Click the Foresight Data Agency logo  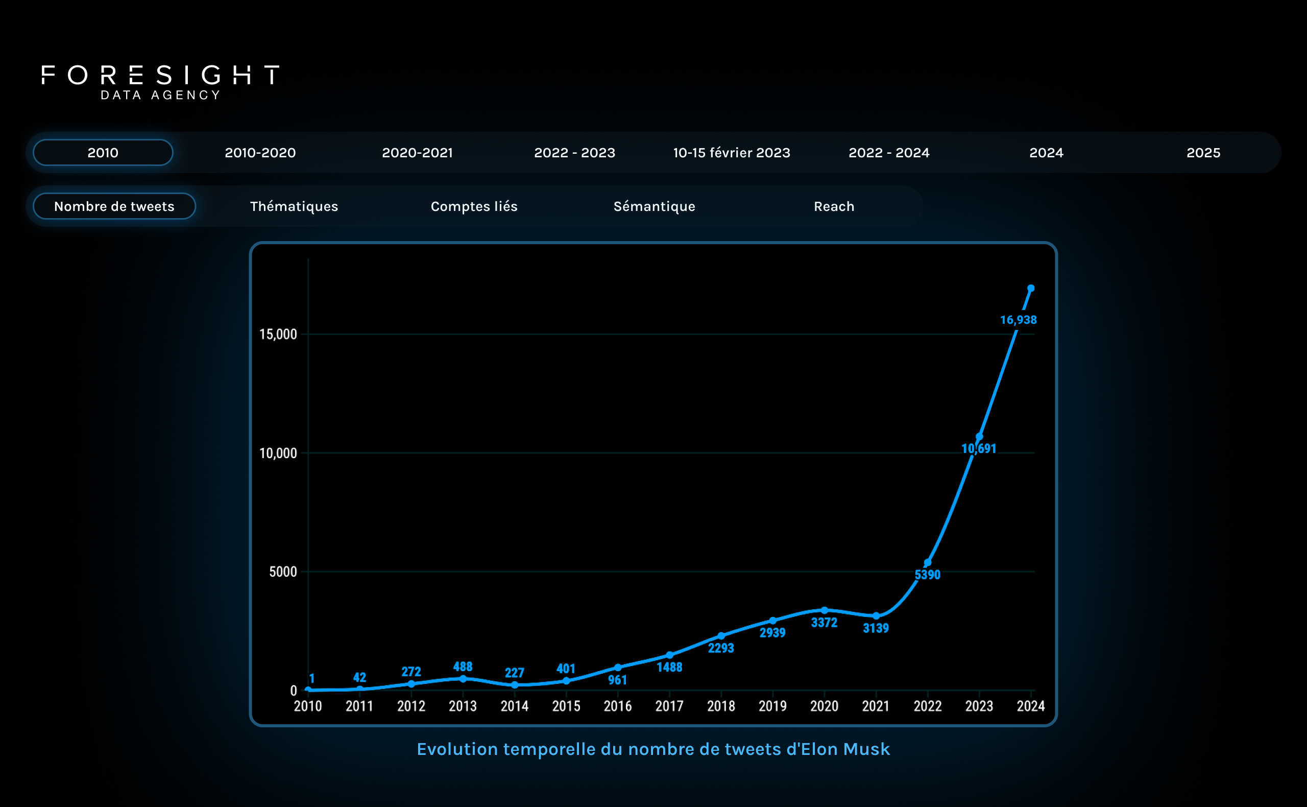tap(161, 83)
